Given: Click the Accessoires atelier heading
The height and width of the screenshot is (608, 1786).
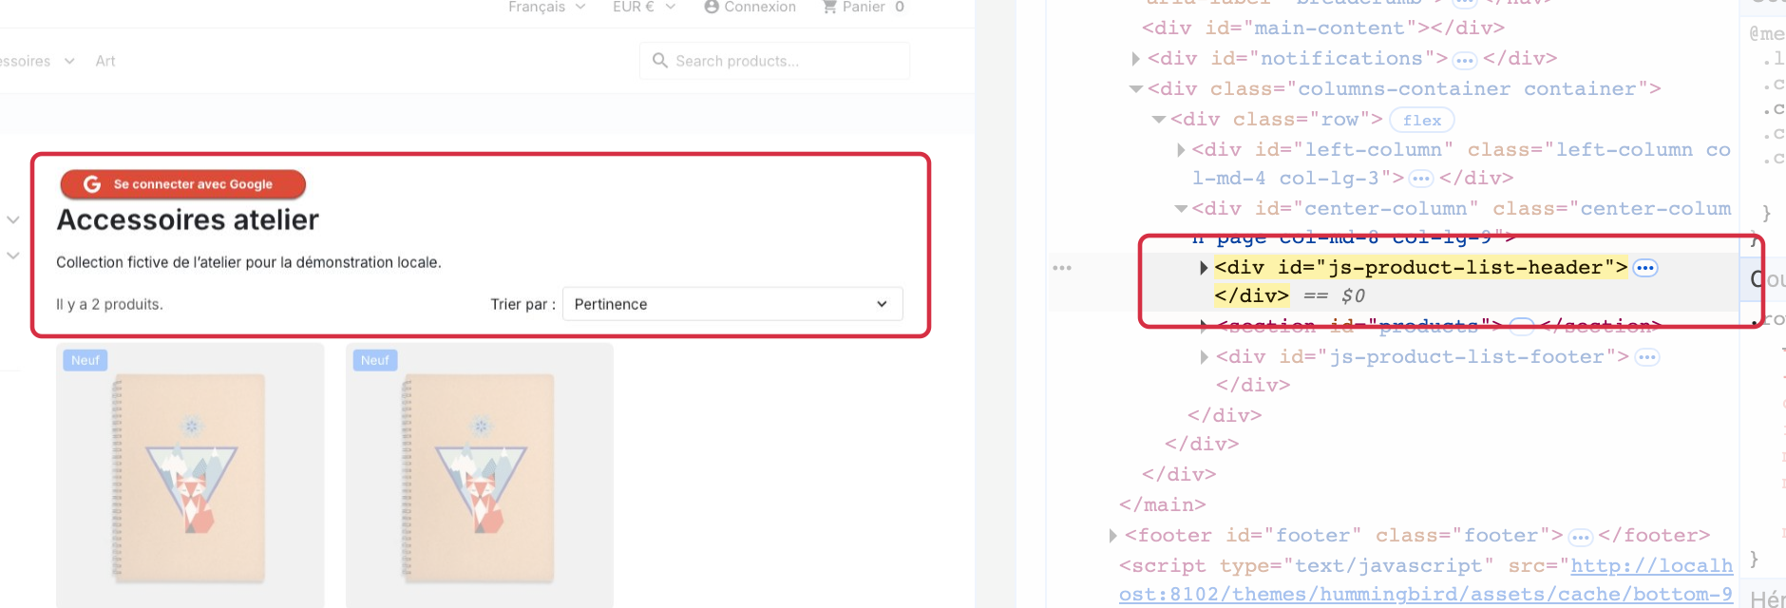Looking at the screenshot, I should coord(188,219).
